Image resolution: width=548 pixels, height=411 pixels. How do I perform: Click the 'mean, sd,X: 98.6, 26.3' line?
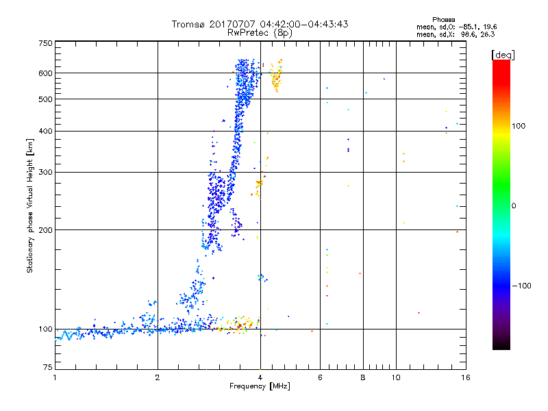(x=456, y=34)
